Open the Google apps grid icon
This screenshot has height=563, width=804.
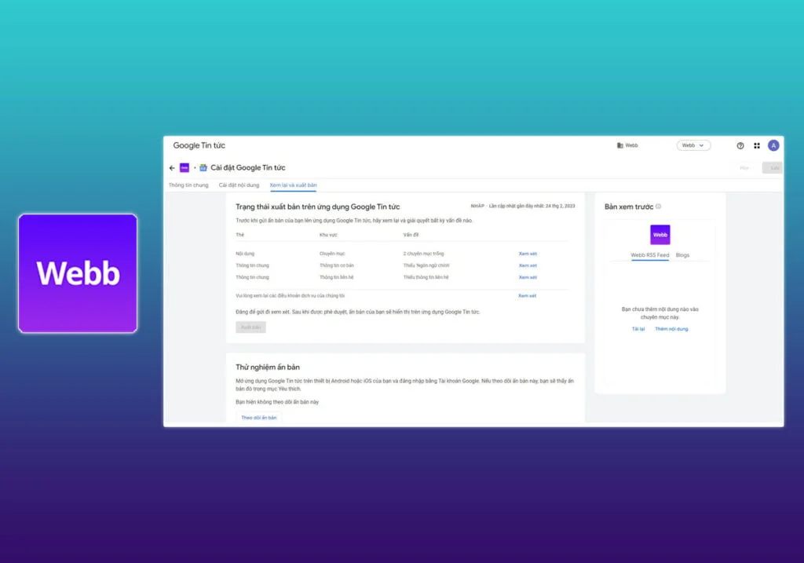(x=757, y=145)
